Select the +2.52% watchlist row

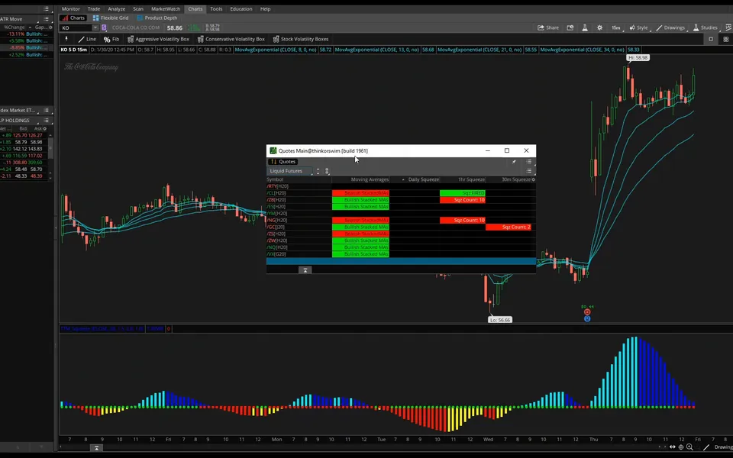point(27,55)
